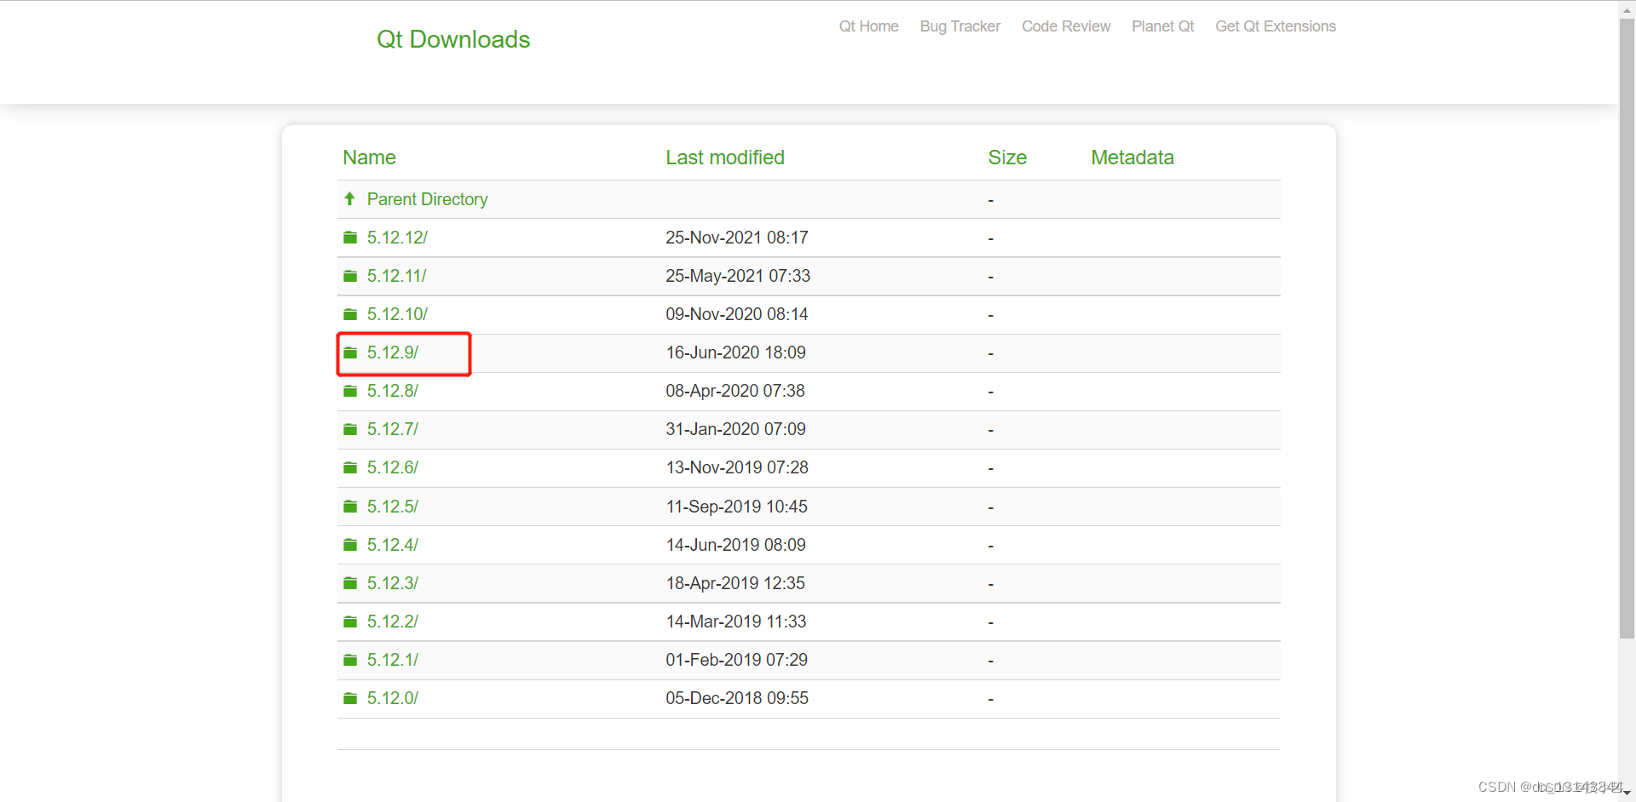Go to Parent Directory link
The image size is (1636, 802).
pyautogui.click(x=427, y=199)
